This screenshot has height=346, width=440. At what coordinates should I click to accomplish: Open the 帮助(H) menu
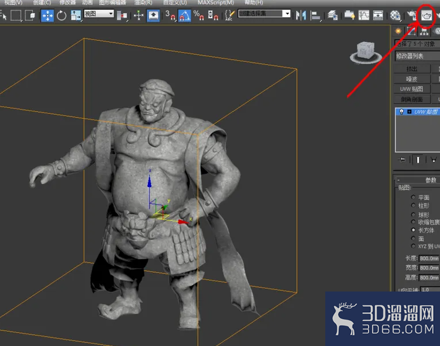click(254, 2)
